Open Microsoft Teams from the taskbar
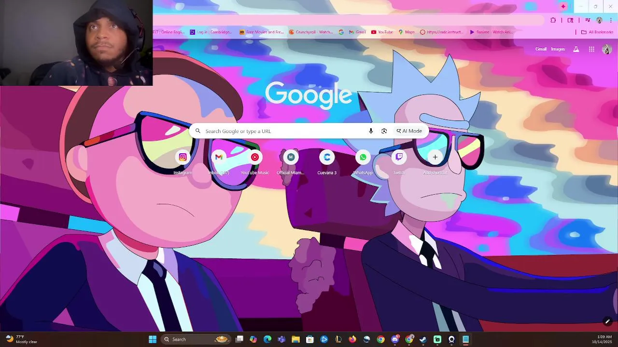 point(281,339)
